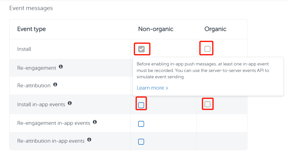This screenshot has height=152, width=288.
Task: Click the Event type column header
Action: point(31,29)
